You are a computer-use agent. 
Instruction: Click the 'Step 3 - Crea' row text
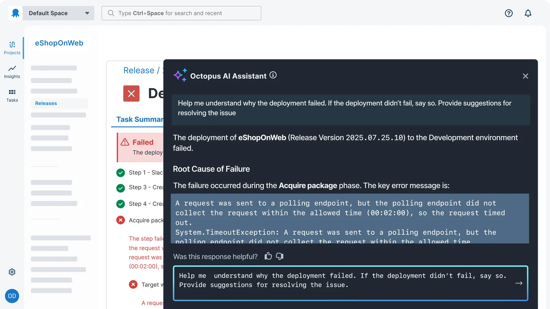pos(146,187)
